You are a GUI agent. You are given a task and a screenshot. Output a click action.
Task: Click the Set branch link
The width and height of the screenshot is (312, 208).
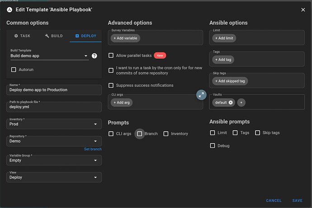pos(93,149)
